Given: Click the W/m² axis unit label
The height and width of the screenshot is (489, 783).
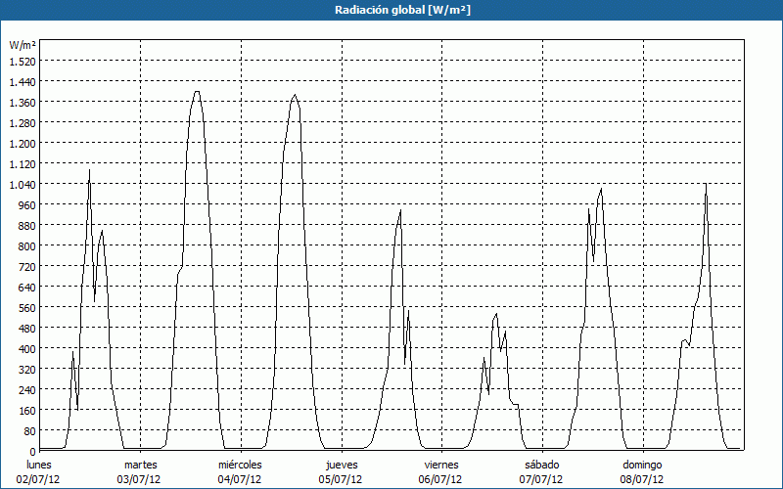Looking at the screenshot, I should (23, 45).
